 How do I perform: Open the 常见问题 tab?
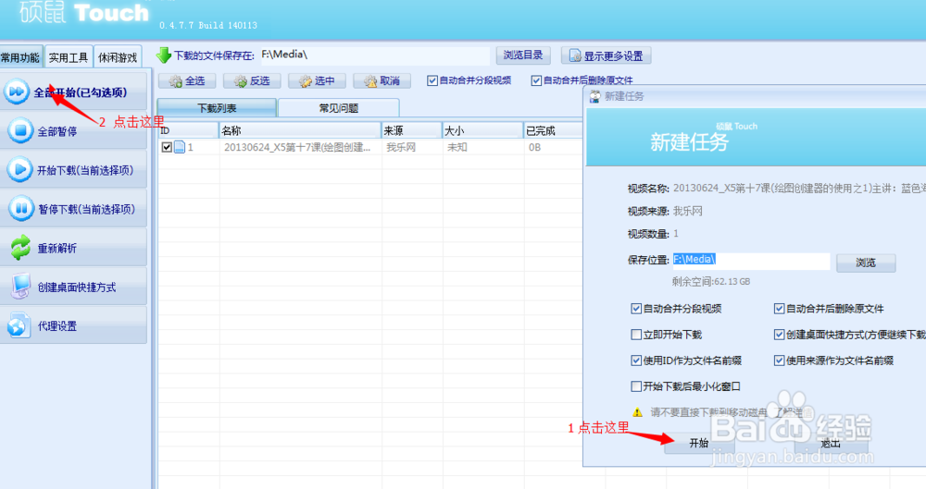pos(338,108)
